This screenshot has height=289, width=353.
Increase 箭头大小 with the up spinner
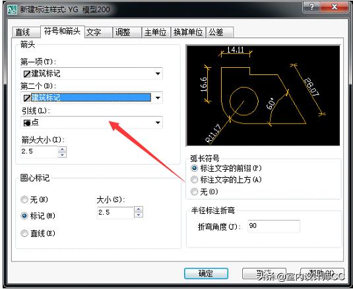tap(63, 149)
